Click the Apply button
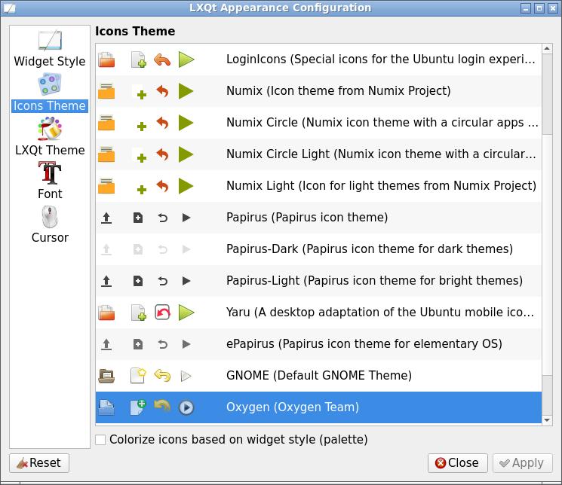The width and height of the screenshot is (562, 485). click(522, 463)
